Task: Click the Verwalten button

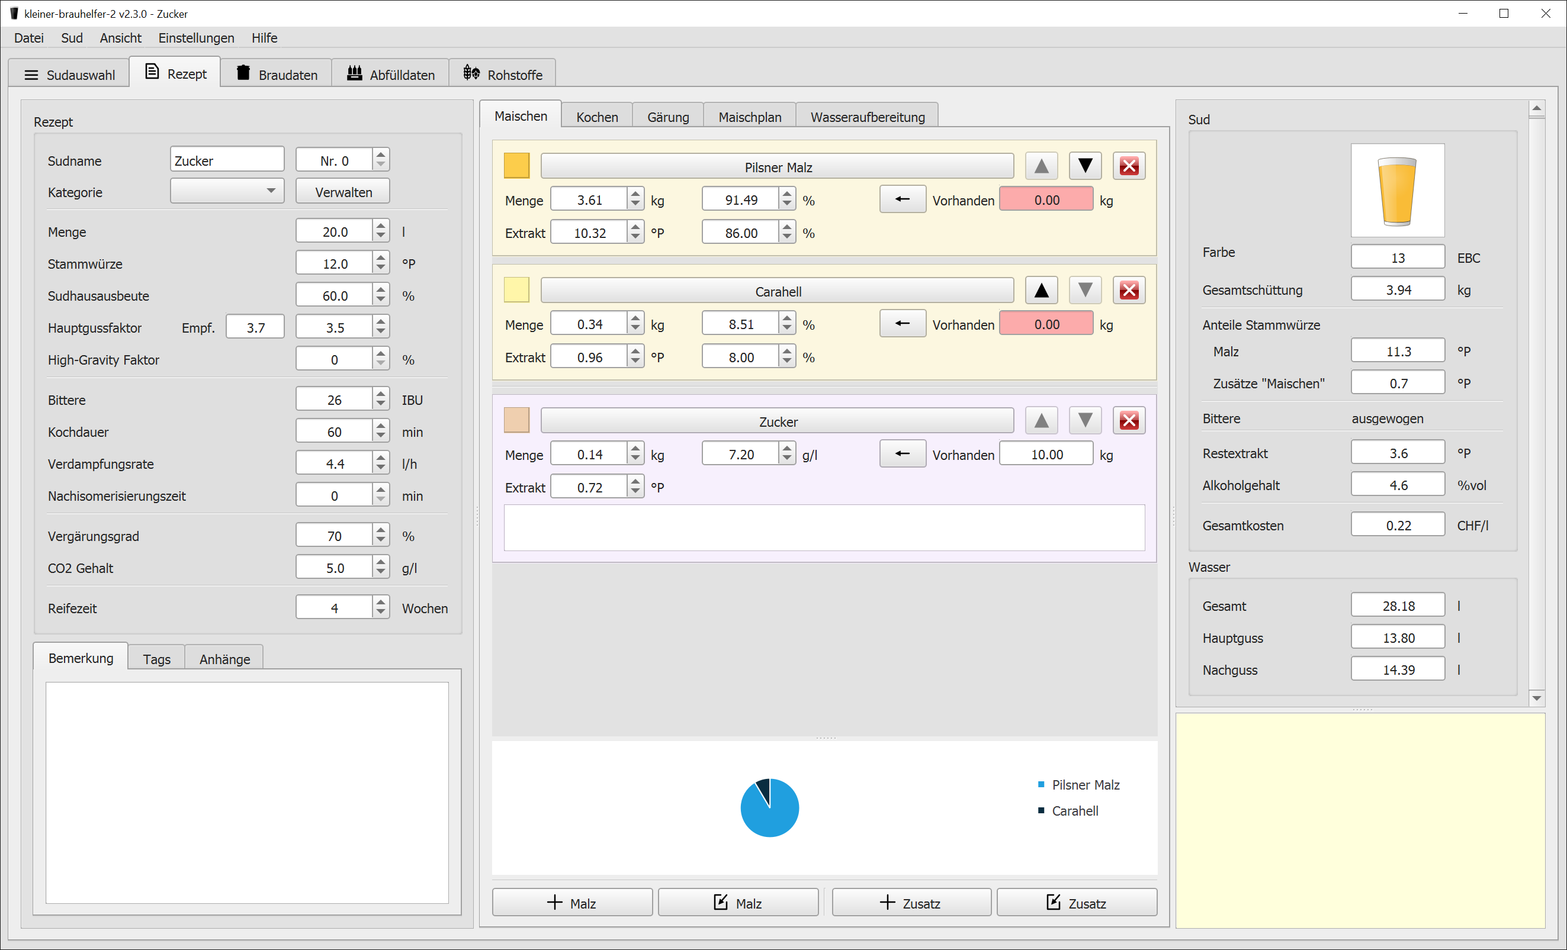Action: click(x=343, y=192)
